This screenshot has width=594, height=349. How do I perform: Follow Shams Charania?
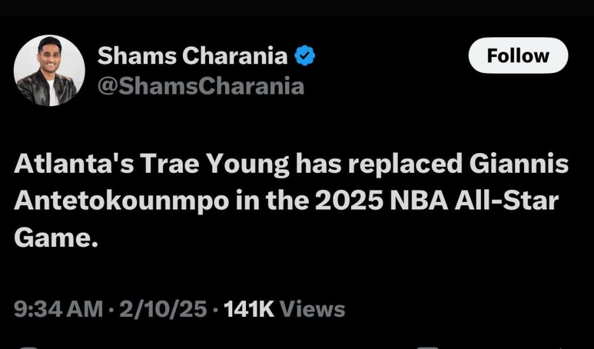coord(518,56)
